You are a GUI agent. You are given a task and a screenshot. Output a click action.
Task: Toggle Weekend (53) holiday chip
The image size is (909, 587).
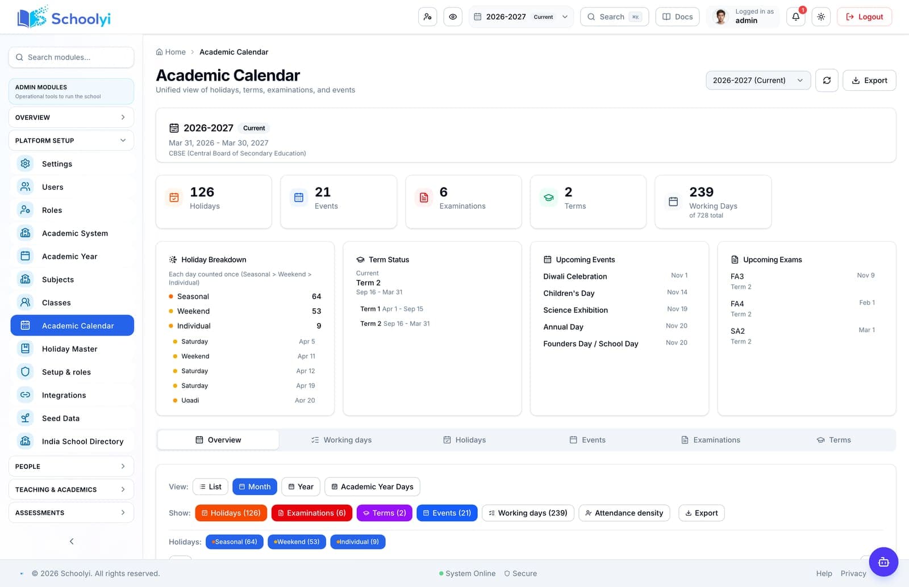click(x=297, y=542)
